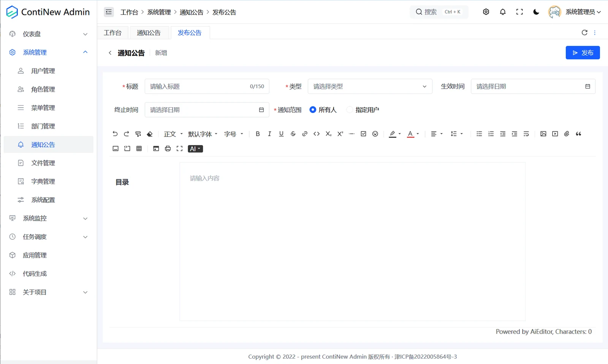Open the emoji picker
The width and height of the screenshot is (608, 364).
tap(375, 134)
